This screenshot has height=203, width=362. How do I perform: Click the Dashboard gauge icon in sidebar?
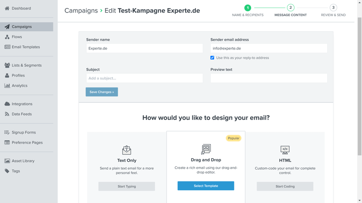7,8
